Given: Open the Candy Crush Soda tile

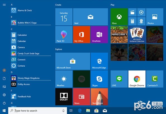Looking at the screenshot, I should point(155,35).
